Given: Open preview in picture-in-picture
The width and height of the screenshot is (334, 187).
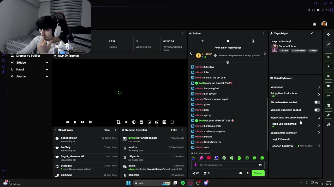Looking at the screenshot, I should 149,122.
